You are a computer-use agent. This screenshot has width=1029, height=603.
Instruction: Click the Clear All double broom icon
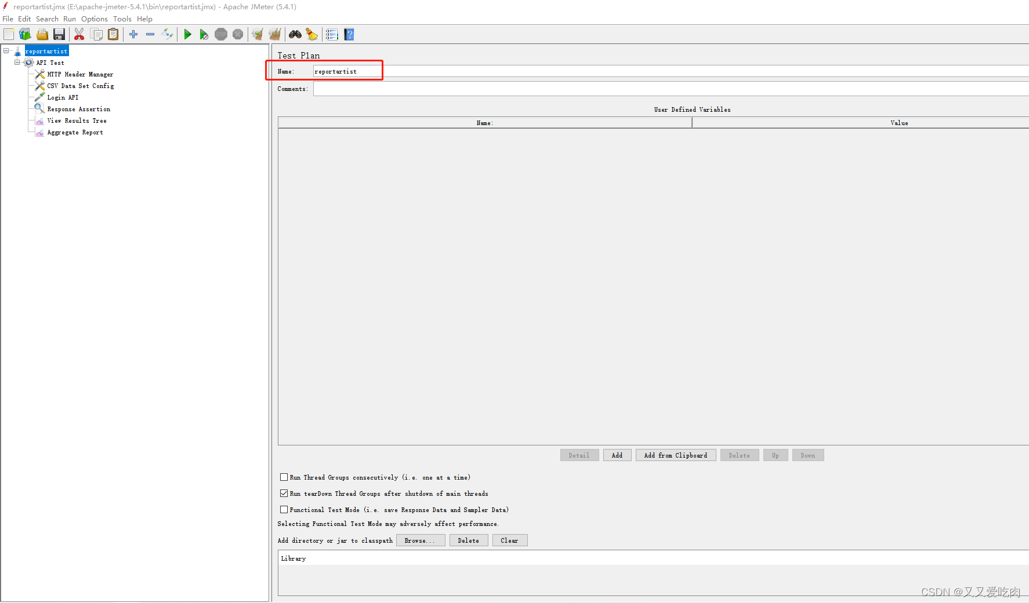tap(275, 34)
